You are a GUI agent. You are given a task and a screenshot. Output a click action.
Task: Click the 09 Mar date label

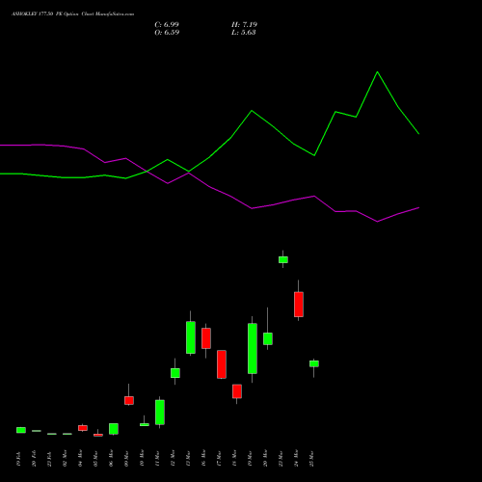point(126,459)
